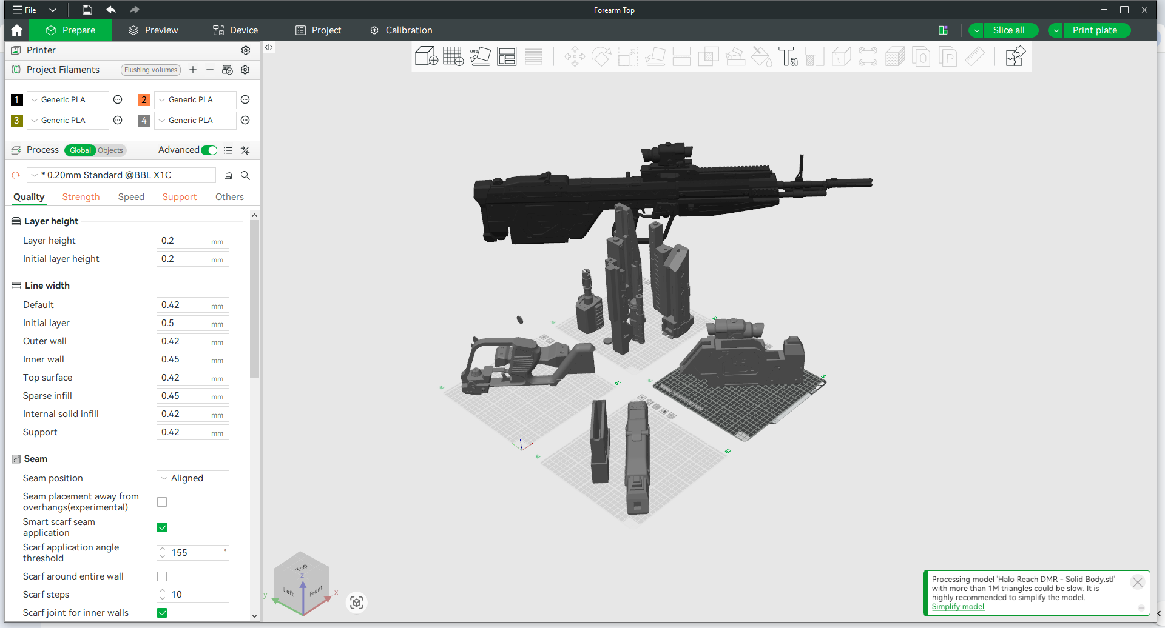Open the Assembly view puzzle icon
Image resolution: width=1165 pixels, height=628 pixels.
point(1015,56)
